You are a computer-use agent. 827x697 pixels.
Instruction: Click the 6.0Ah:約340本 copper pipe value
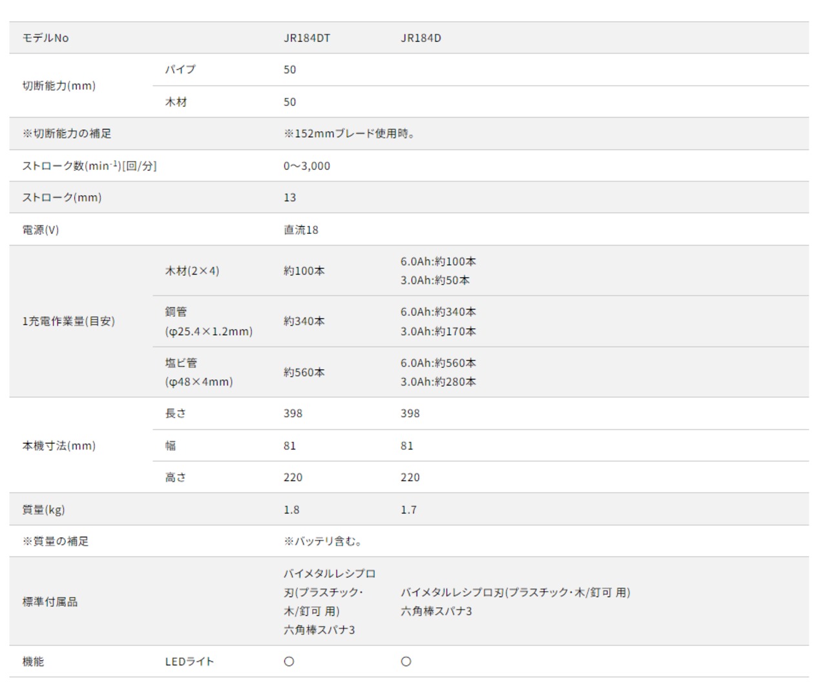pos(438,312)
